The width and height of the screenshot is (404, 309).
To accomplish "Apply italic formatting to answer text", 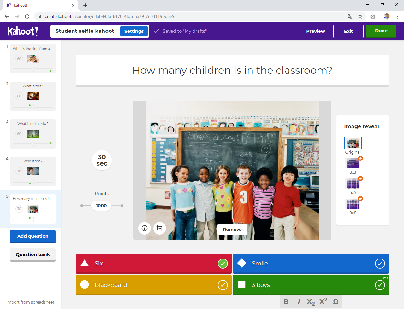I will pos(299,302).
